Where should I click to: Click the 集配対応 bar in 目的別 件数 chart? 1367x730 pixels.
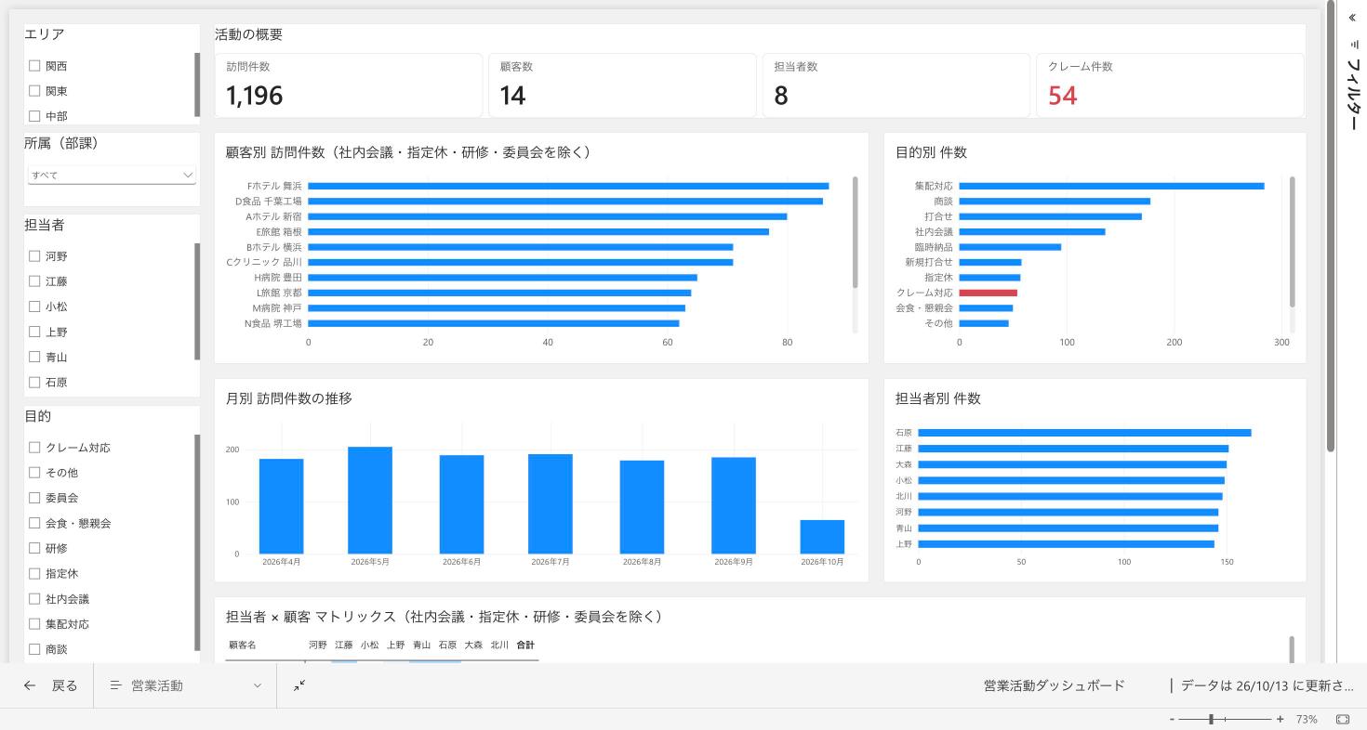(x=1111, y=186)
